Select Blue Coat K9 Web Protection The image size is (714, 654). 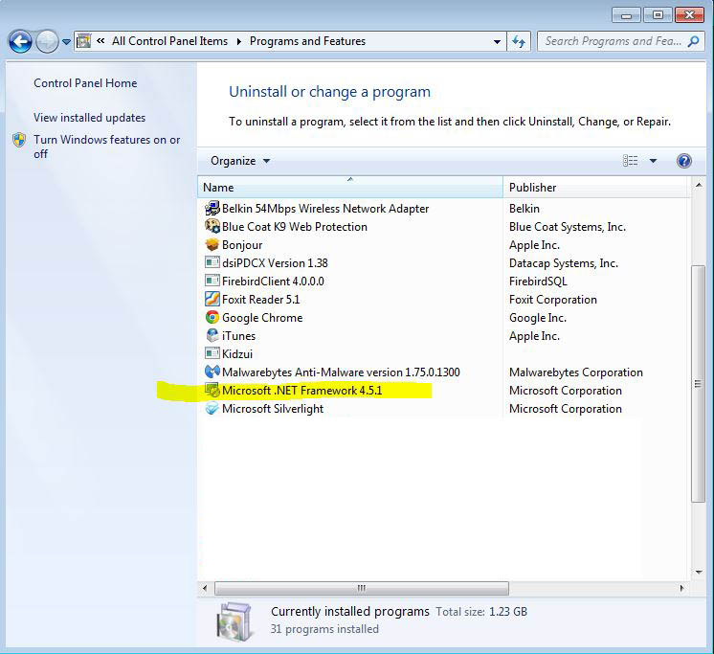pyautogui.click(x=294, y=227)
